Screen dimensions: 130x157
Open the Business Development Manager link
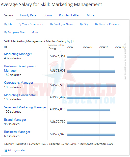tap(20, 68)
